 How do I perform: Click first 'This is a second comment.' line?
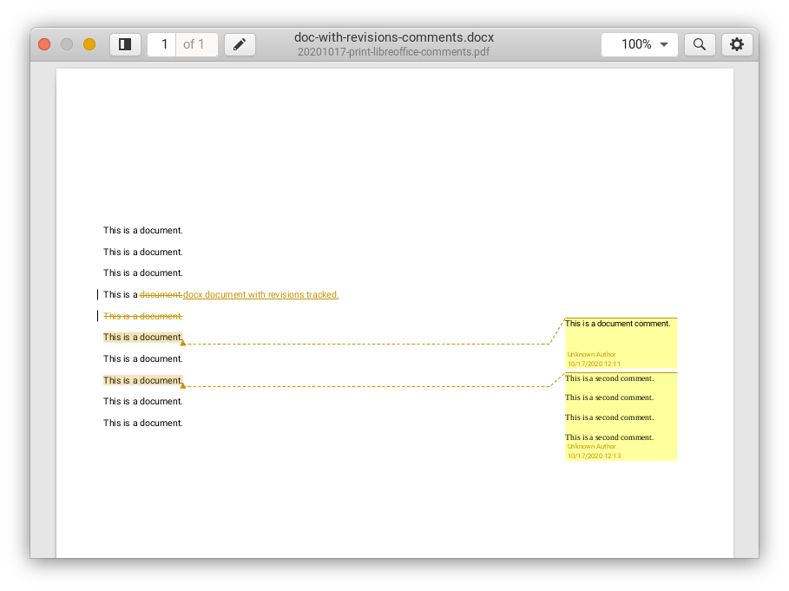(609, 378)
